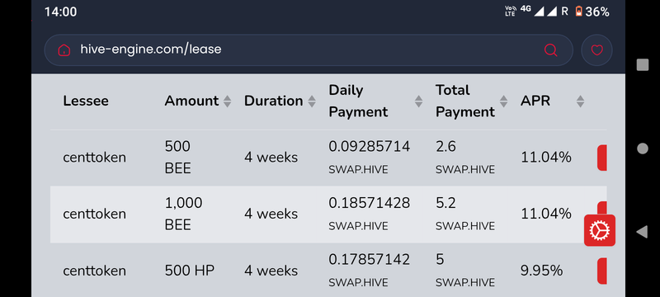Sort by APR column arrows
660x297 pixels.
coord(581,101)
